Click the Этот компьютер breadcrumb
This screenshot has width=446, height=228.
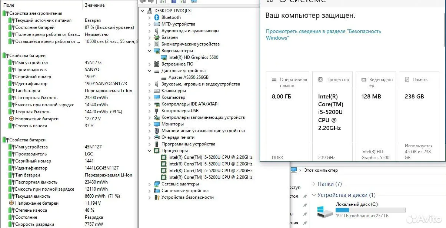click(x=321, y=170)
